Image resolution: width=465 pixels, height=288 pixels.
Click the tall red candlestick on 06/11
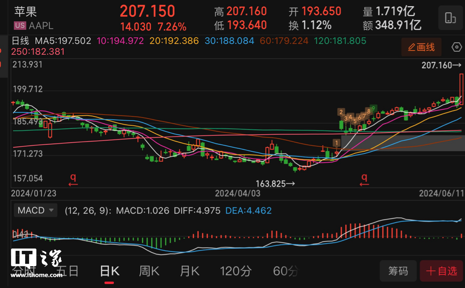(461, 89)
